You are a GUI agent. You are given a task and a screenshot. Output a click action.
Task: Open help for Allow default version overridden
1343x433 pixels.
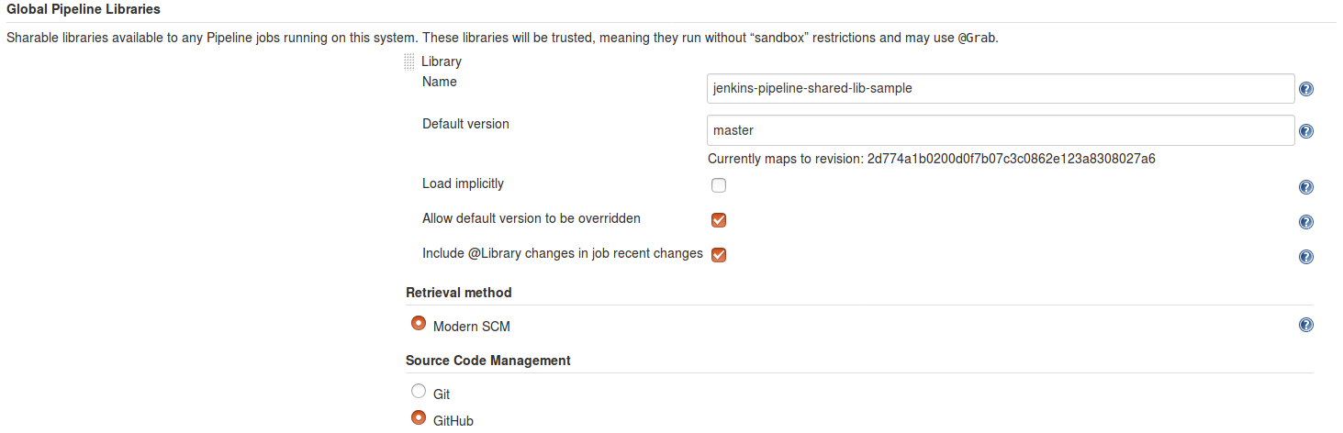point(1306,222)
